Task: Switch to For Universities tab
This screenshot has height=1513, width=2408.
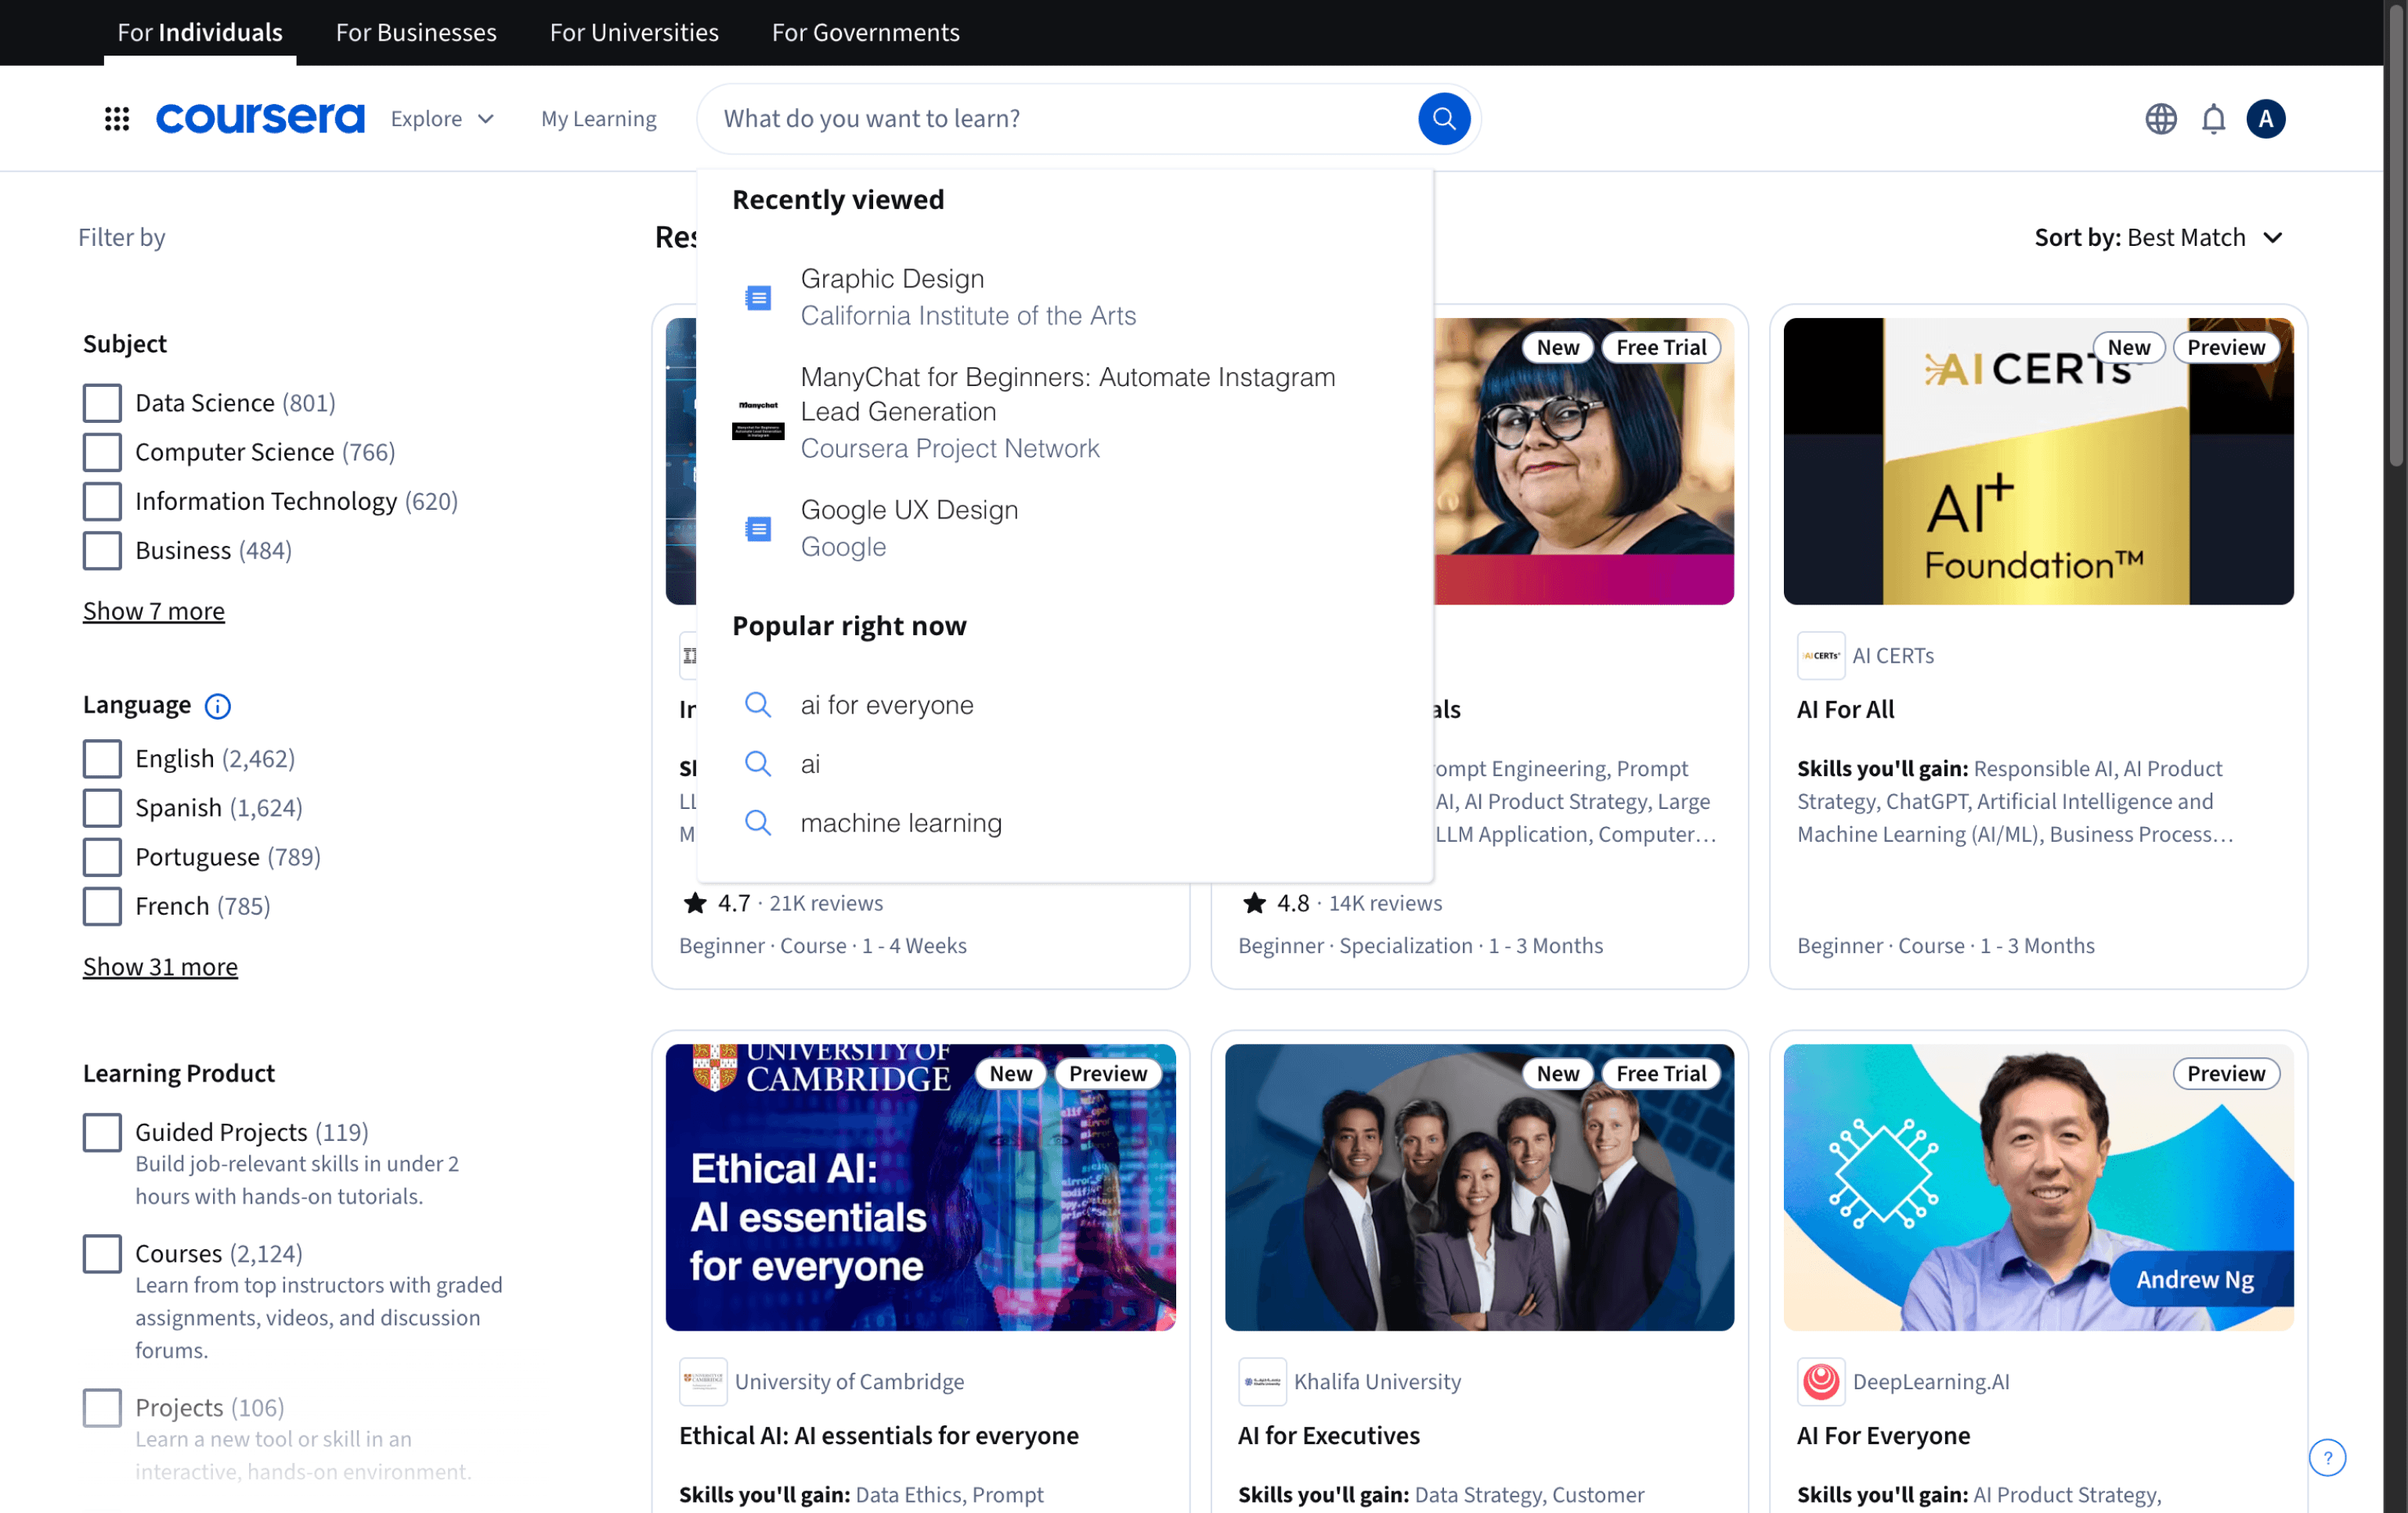Action: point(634,32)
